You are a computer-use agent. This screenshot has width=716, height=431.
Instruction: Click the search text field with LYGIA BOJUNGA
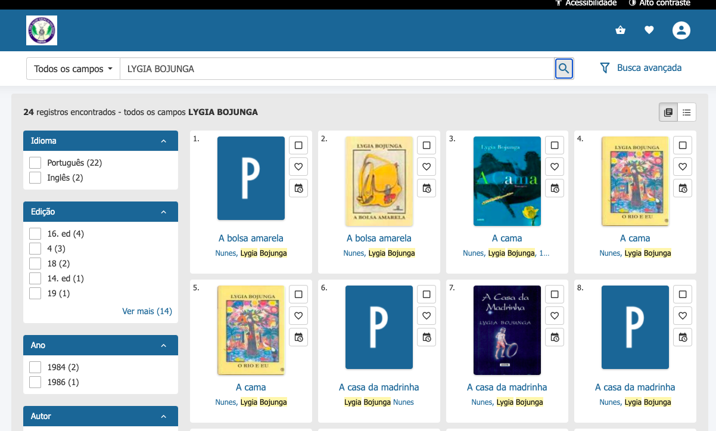click(337, 69)
